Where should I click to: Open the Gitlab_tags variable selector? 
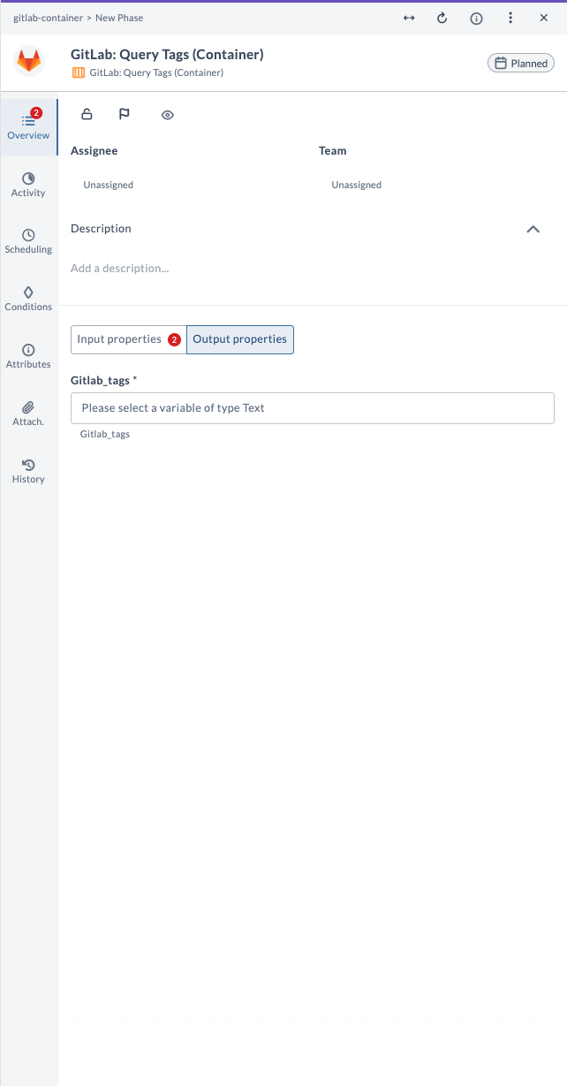coord(313,408)
